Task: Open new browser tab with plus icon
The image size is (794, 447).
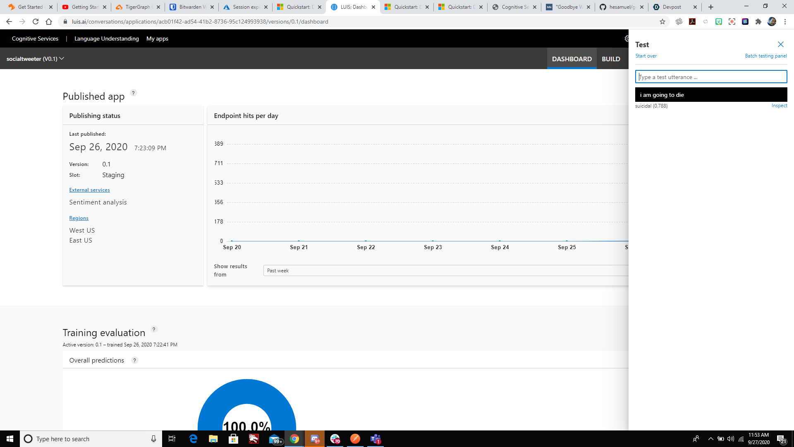Action: tap(711, 7)
